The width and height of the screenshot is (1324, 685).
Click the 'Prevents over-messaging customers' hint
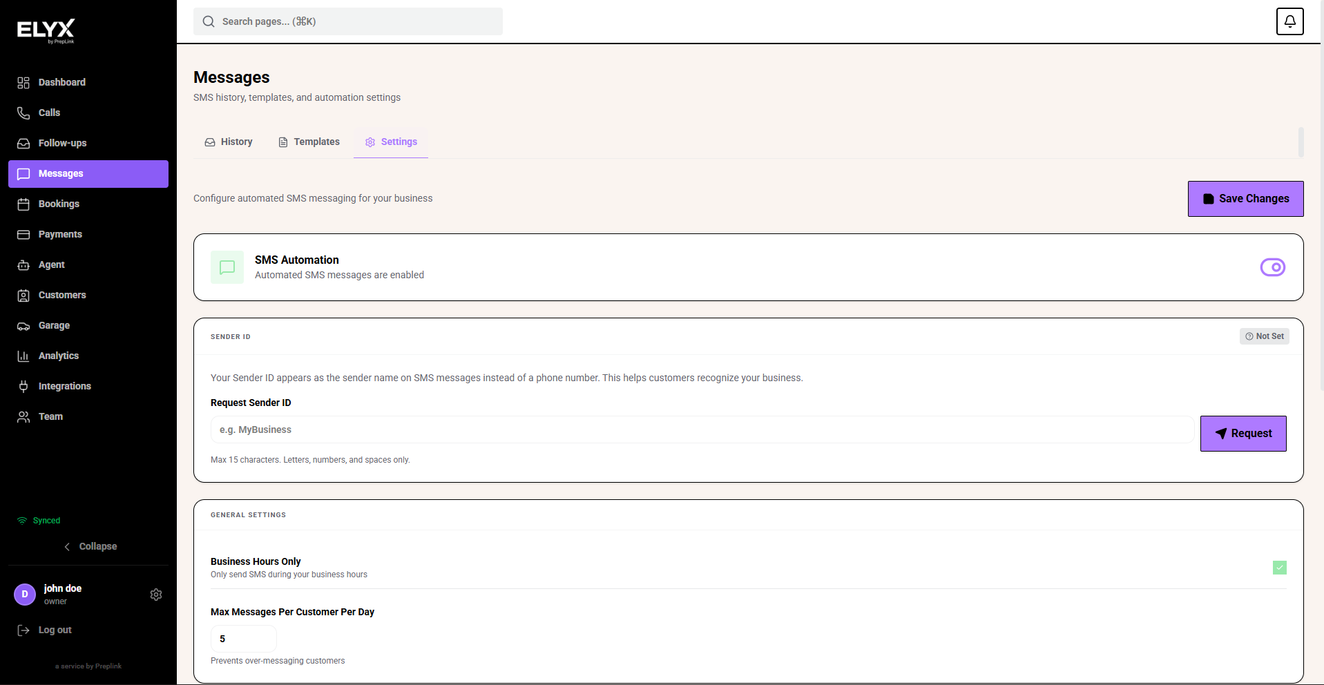pos(278,661)
